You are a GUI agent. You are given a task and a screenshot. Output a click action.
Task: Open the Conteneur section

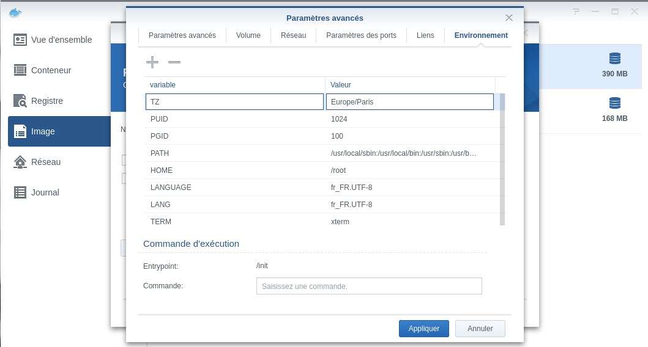[51, 70]
